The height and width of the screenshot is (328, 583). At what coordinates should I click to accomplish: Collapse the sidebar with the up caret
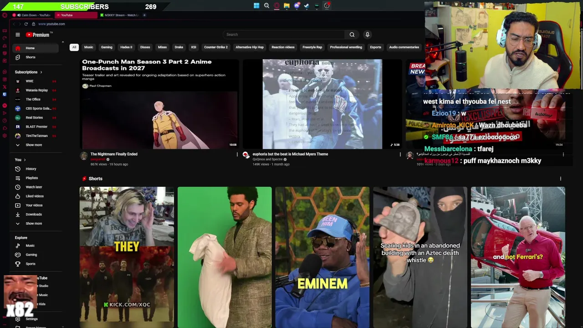click(x=63, y=42)
